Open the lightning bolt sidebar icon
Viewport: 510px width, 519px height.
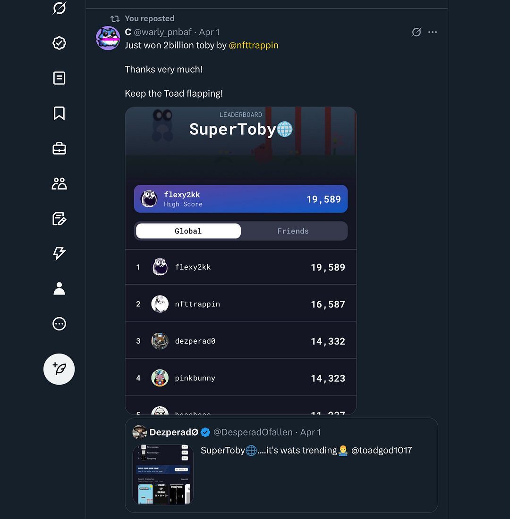(x=59, y=254)
